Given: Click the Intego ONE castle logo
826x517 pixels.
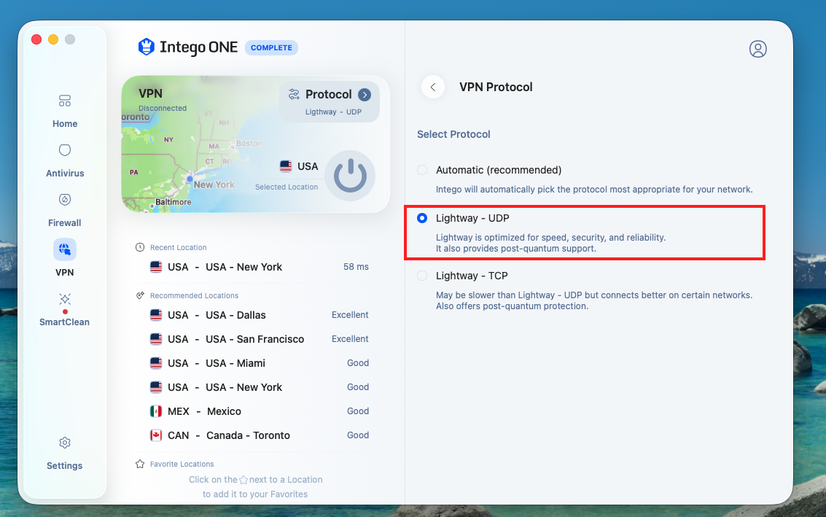Looking at the screenshot, I should point(146,47).
